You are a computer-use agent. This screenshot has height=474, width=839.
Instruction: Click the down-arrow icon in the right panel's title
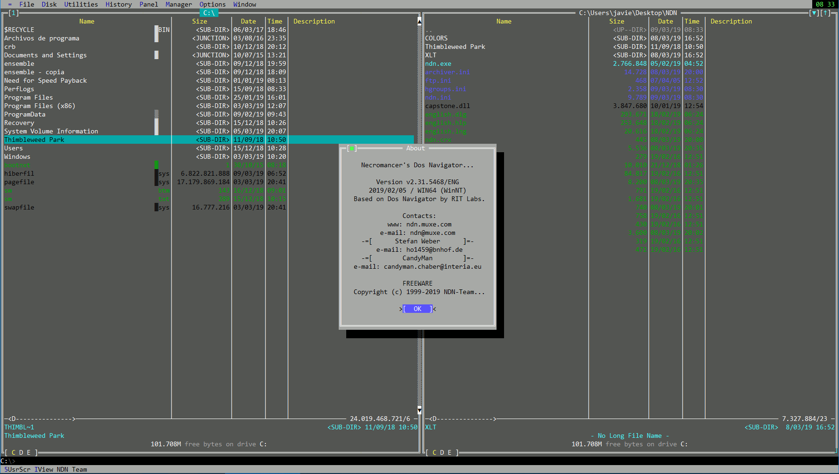click(814, 13)
